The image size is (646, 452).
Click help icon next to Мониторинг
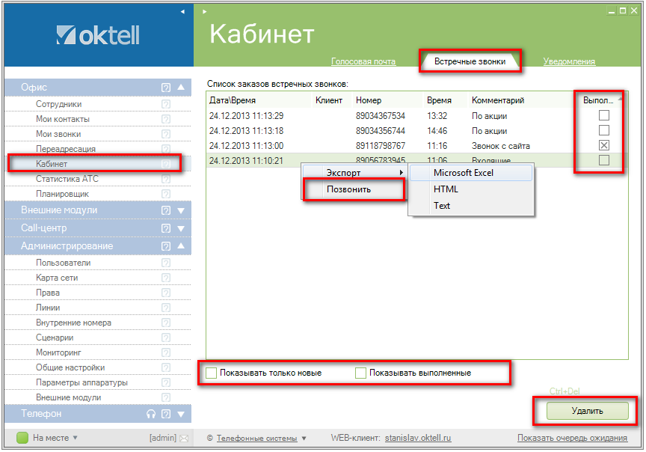pyautogui.click(x=166, y=352)
